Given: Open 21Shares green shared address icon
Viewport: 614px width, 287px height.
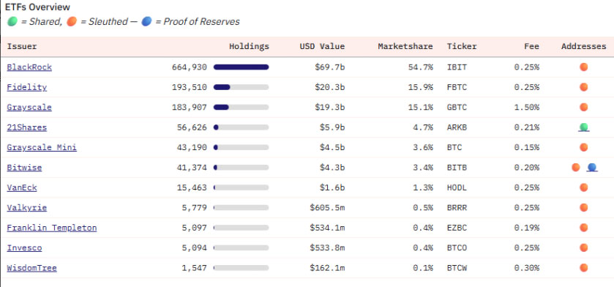Looking at the screenshot, I should pos(584,127).
